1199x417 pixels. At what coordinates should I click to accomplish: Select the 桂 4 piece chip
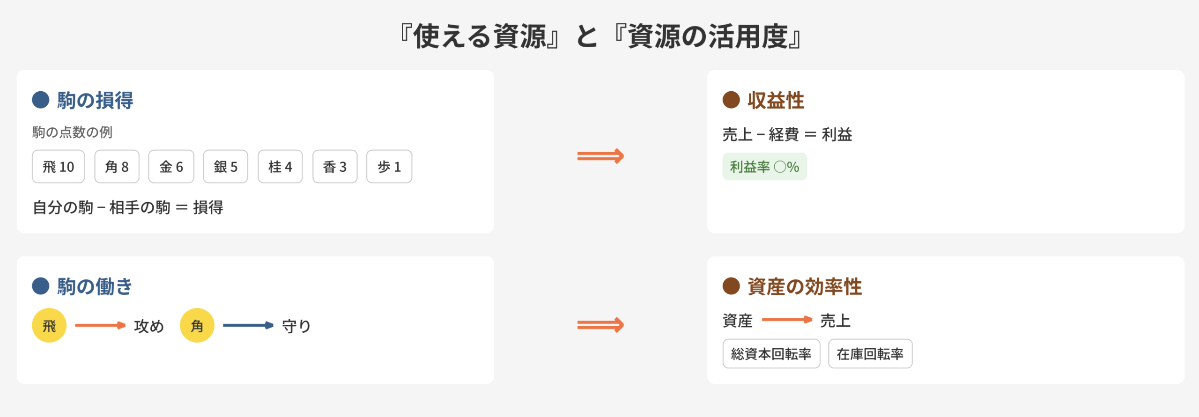[x=280, y=167]
